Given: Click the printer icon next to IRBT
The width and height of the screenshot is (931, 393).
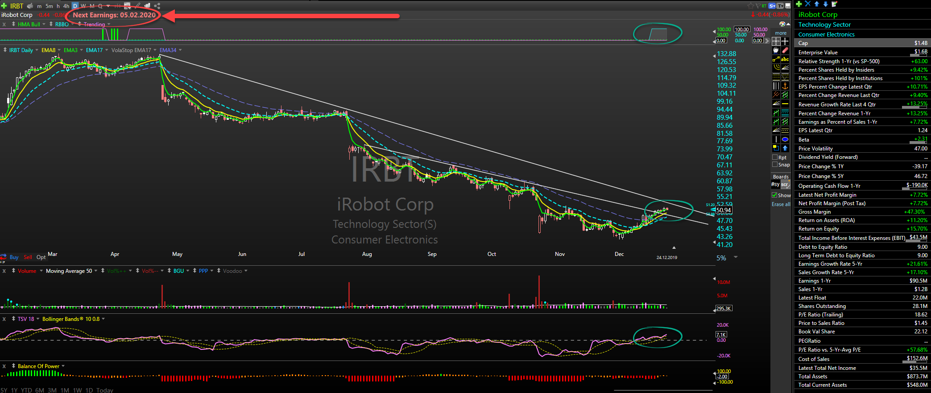Looking at the screenshot, I should coord(30,6).
